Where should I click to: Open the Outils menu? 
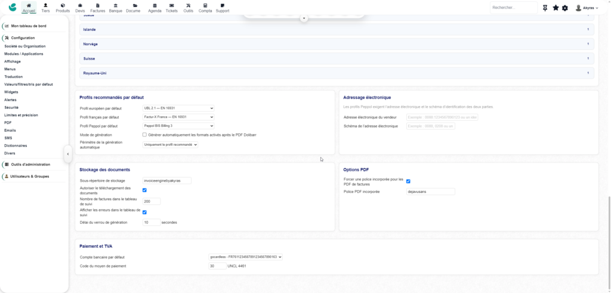[188, 8]
